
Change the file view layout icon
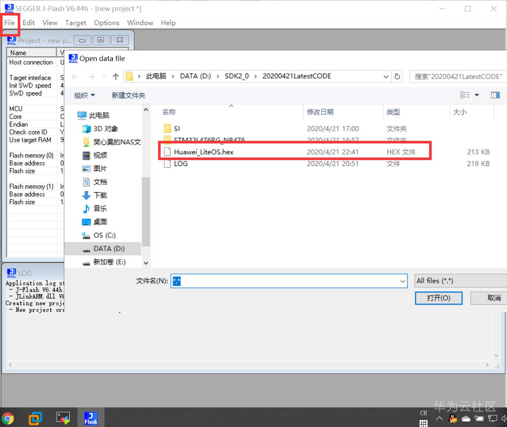point(465,95)
